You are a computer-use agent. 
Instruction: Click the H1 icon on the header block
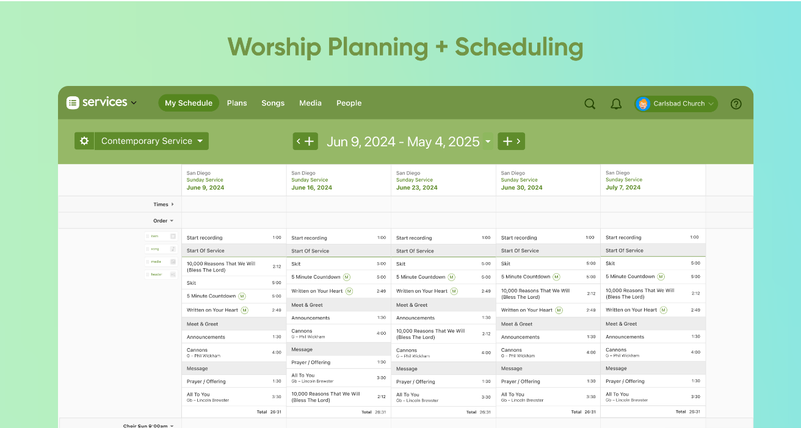(x=173, y=274)
